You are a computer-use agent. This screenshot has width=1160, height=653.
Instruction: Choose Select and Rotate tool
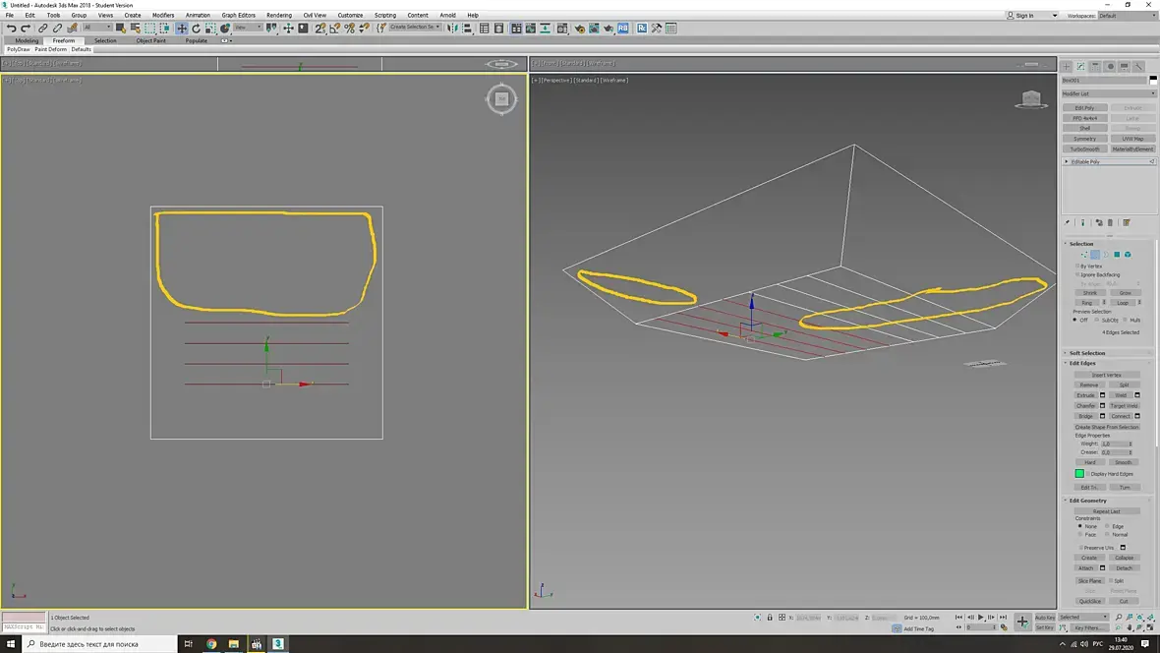[x=196, y=29]
